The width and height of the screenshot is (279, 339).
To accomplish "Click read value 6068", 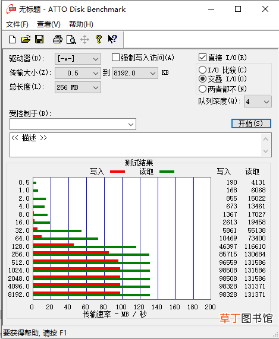I will (258, 190).
